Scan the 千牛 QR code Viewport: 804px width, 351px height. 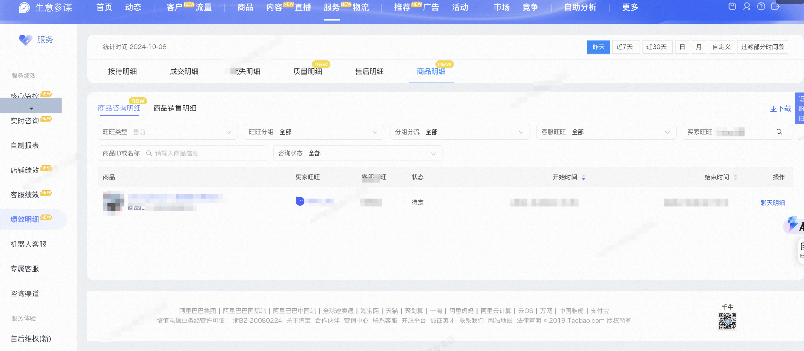(727, 321)
